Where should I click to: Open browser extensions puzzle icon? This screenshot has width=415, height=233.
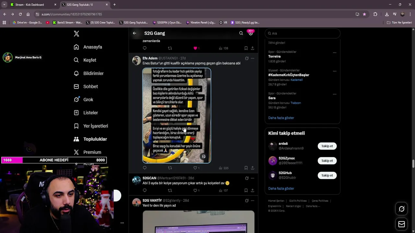[x=375, y=14]
